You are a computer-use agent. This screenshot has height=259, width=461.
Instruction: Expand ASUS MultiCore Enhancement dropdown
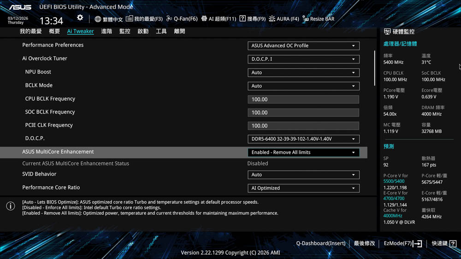point(303,152)
